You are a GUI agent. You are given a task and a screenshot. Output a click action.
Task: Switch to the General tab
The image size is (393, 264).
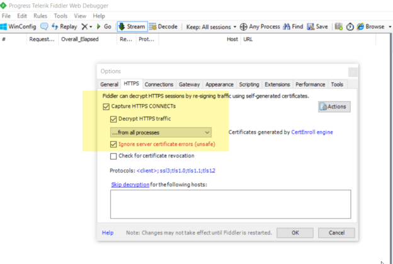coord(110,84)
